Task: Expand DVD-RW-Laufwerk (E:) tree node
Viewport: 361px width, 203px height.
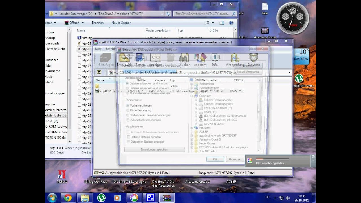Action: (196, 108)
